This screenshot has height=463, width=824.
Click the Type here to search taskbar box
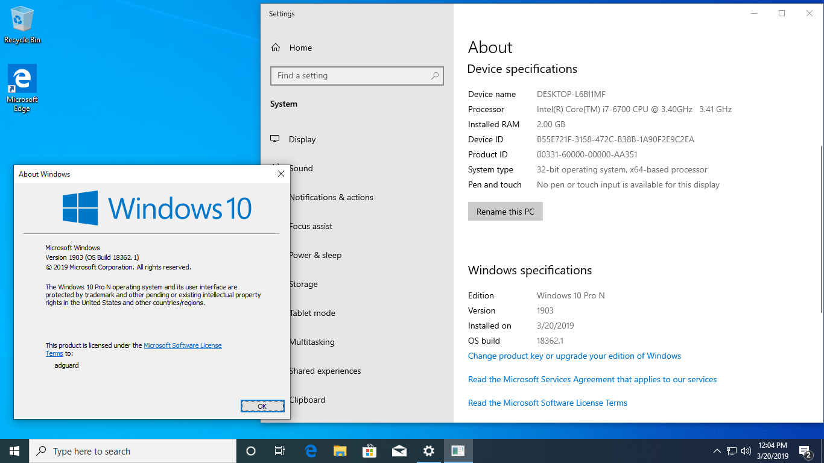tap(133, 451)
